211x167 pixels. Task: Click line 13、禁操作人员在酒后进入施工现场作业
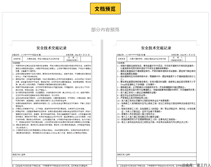pyautogui.click(x=137, y=114)
